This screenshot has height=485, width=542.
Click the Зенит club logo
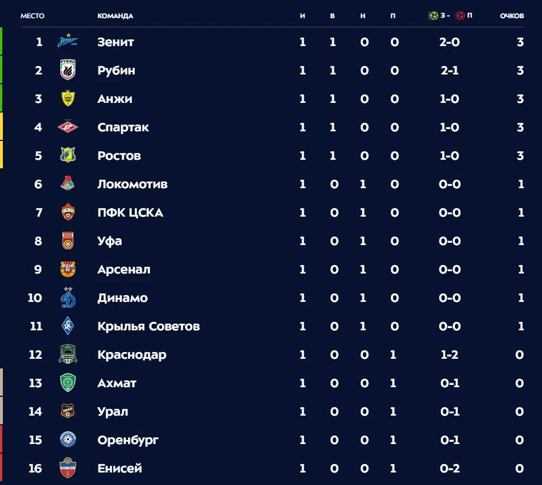coord(68,42)
